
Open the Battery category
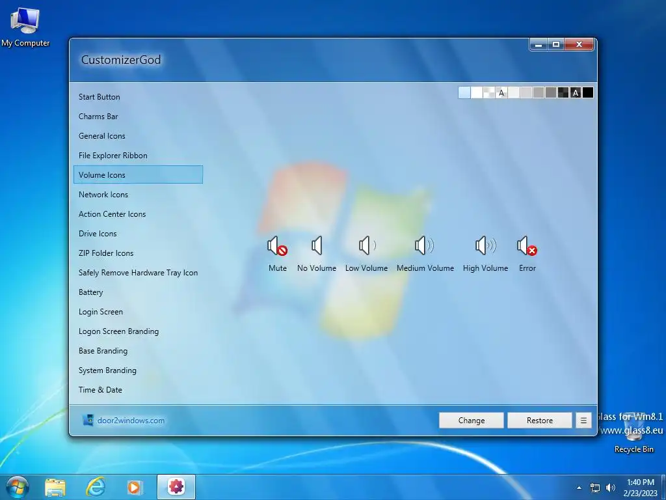(x=138, y=292)
